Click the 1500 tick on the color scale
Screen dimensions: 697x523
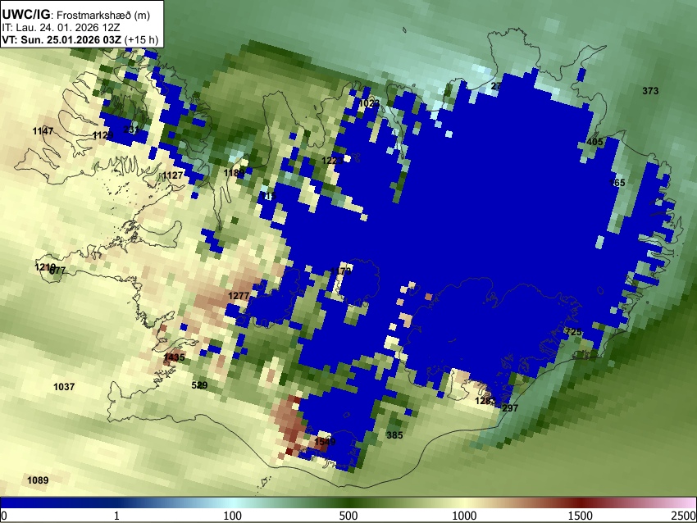coord(581,516)
